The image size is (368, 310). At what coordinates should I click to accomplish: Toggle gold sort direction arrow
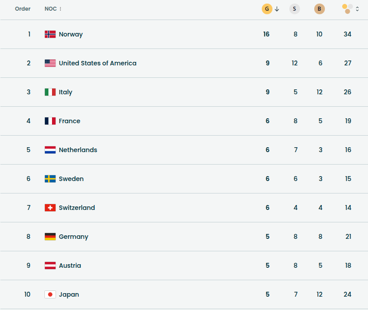coord(277,9)
